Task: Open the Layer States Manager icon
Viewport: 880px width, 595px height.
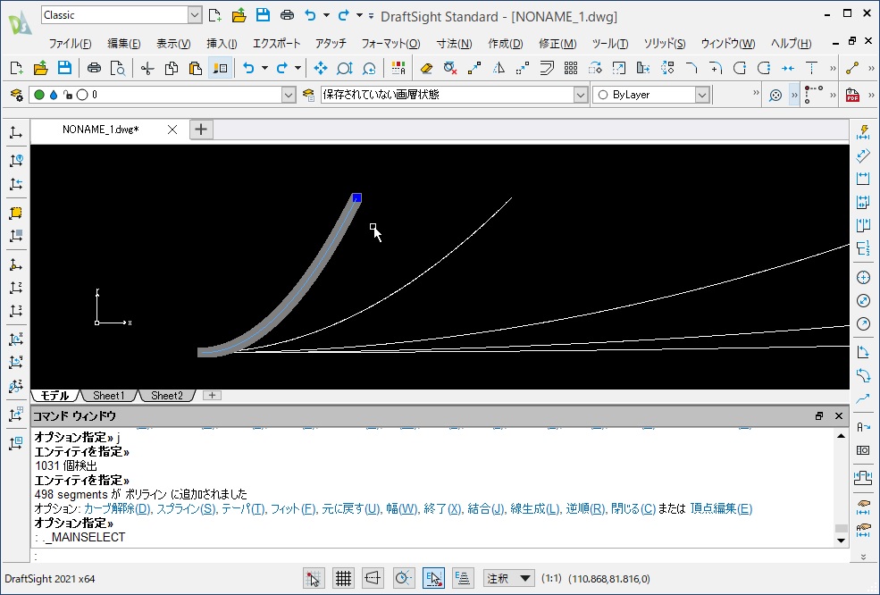Action: (x=308, y=95)
